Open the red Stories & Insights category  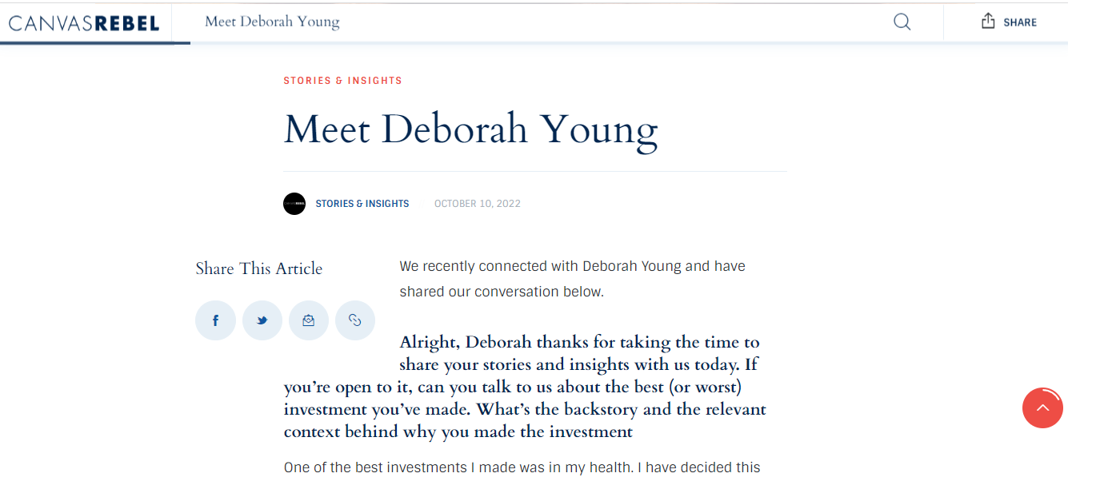tap(342, 81)
